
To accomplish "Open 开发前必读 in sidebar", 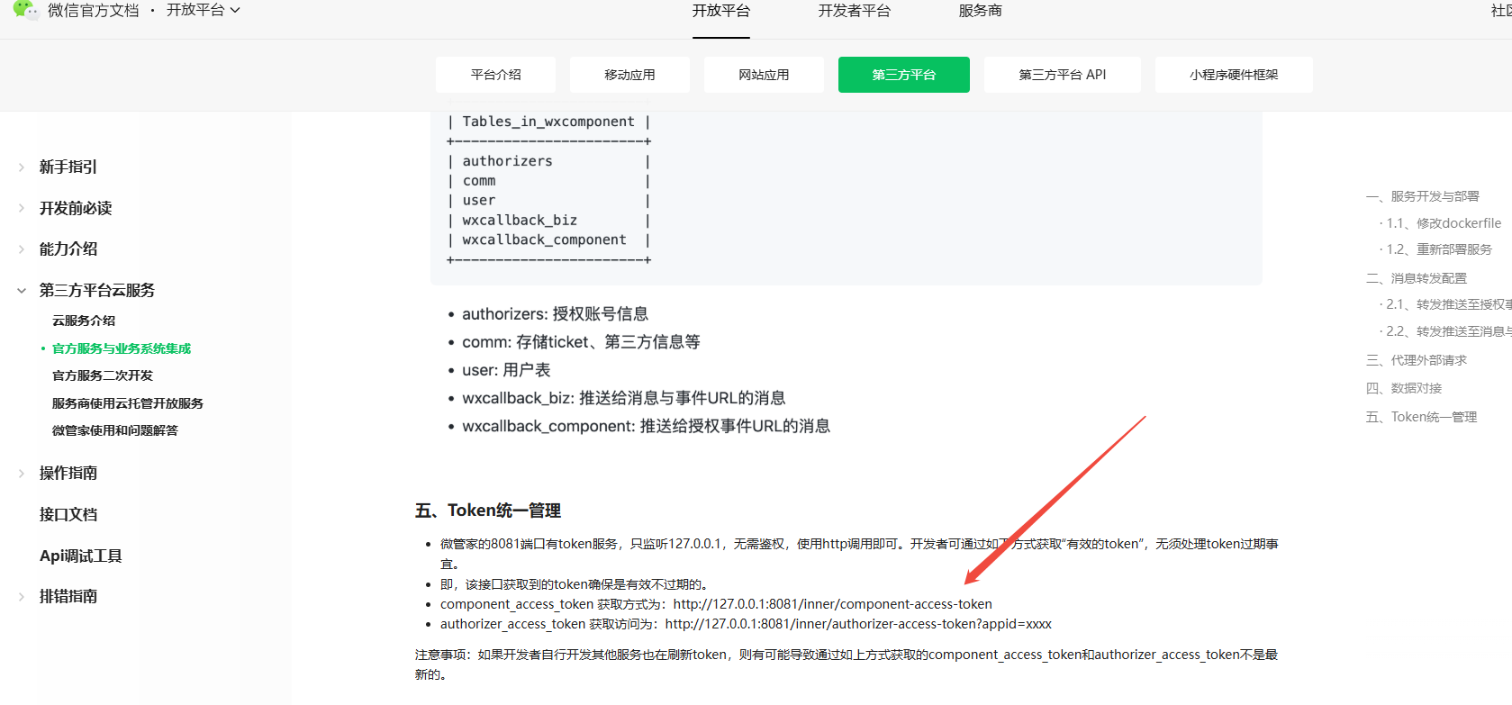I will point(76,208).
